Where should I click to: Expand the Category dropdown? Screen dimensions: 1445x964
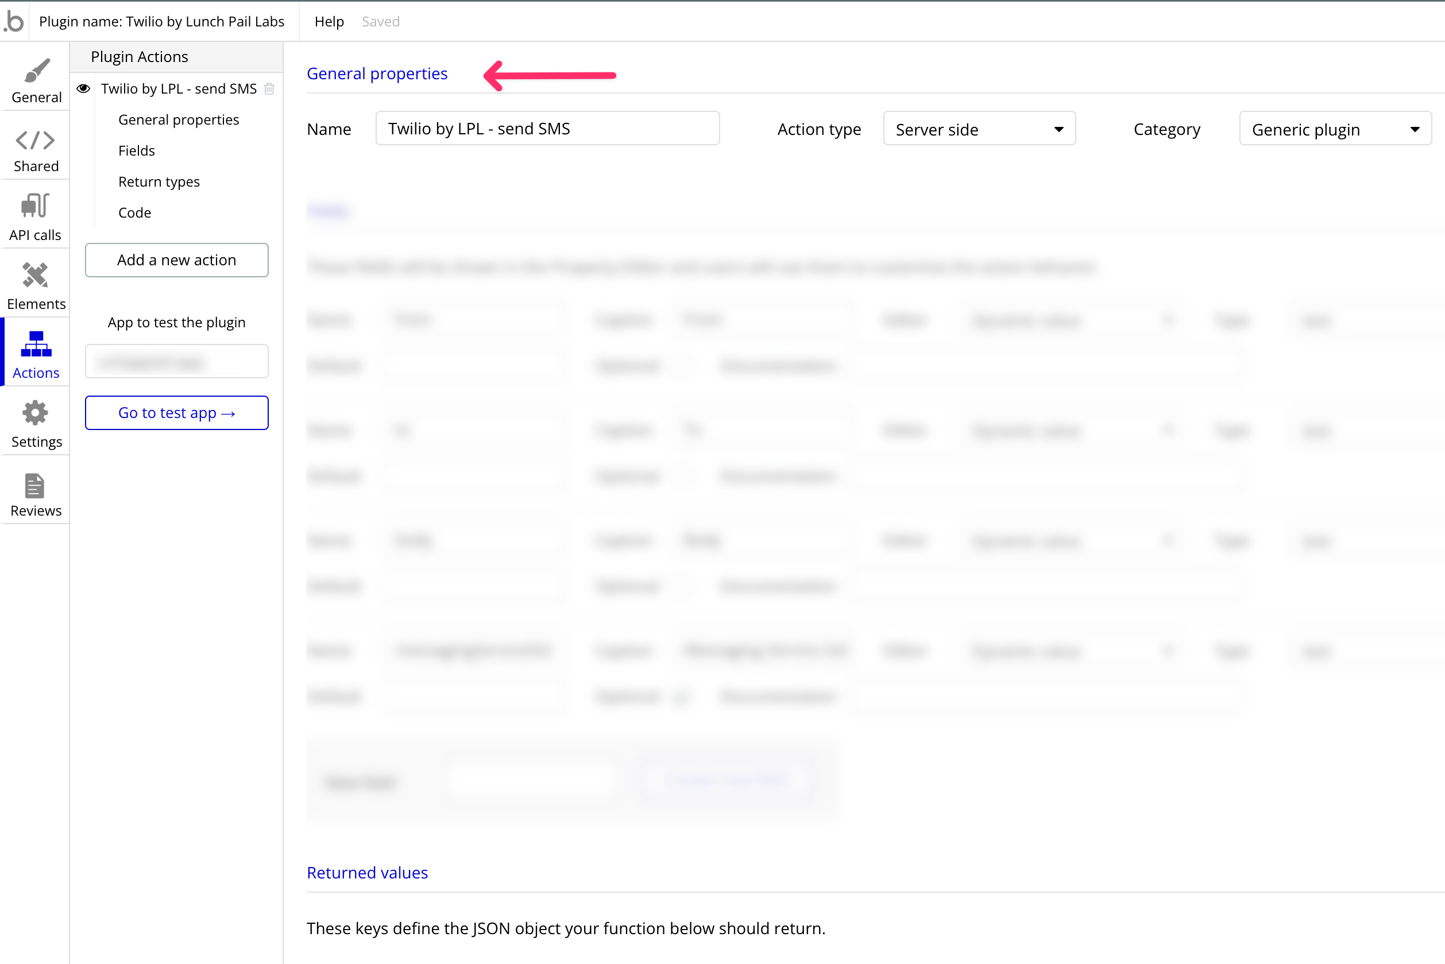tap(1335, 129)
